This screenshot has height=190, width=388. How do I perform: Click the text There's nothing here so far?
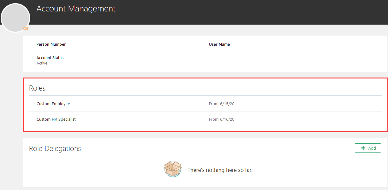pos(220,170)
